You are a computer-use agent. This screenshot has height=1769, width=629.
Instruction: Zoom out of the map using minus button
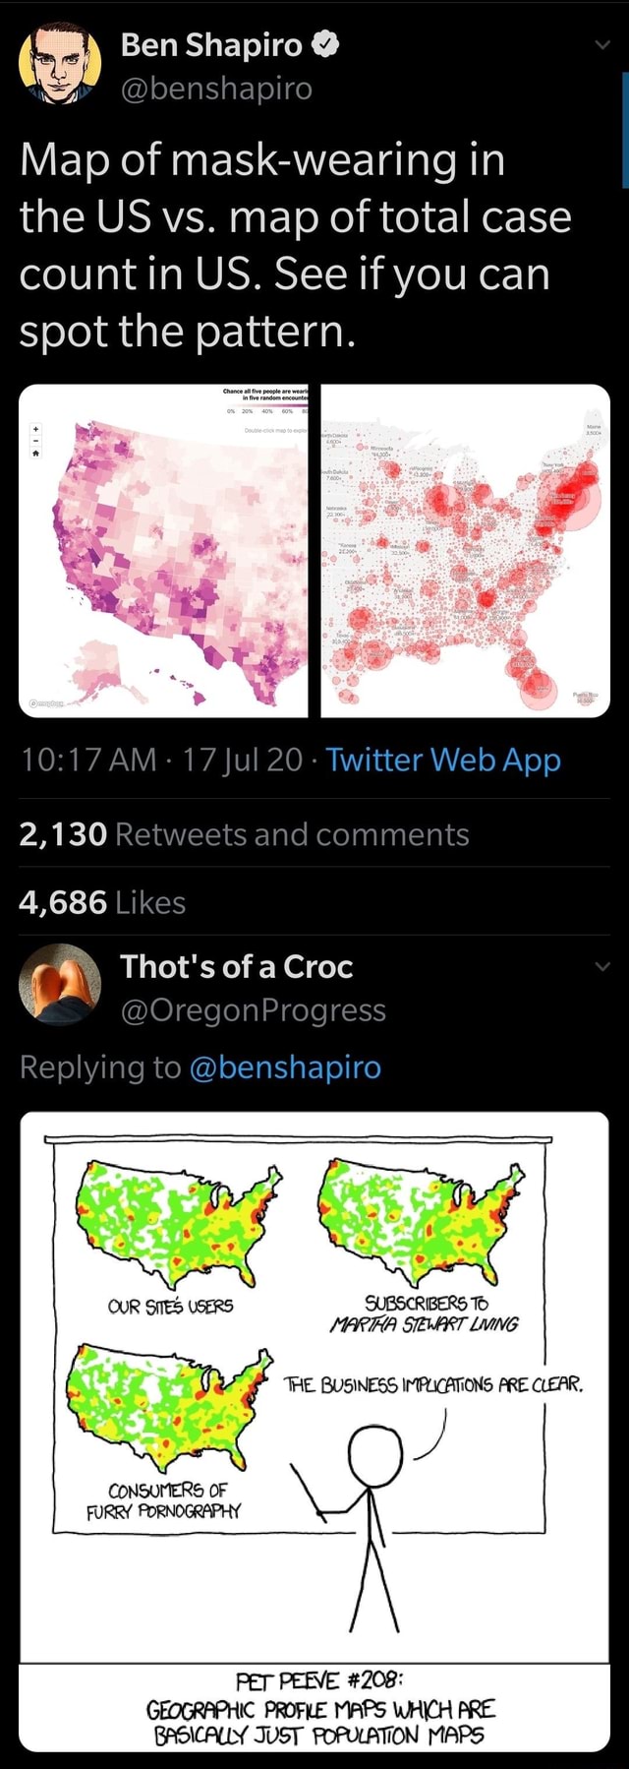[34, 442]
